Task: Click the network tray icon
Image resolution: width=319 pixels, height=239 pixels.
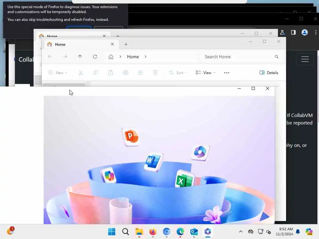Action: coord(261,232)
